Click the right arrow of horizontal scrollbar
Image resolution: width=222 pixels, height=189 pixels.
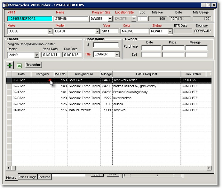(209, 168)
